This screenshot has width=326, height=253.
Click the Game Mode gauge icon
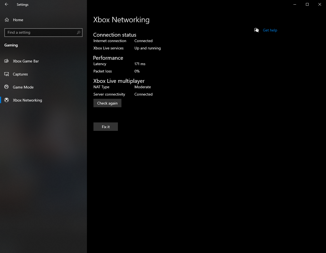coord(7,87)
